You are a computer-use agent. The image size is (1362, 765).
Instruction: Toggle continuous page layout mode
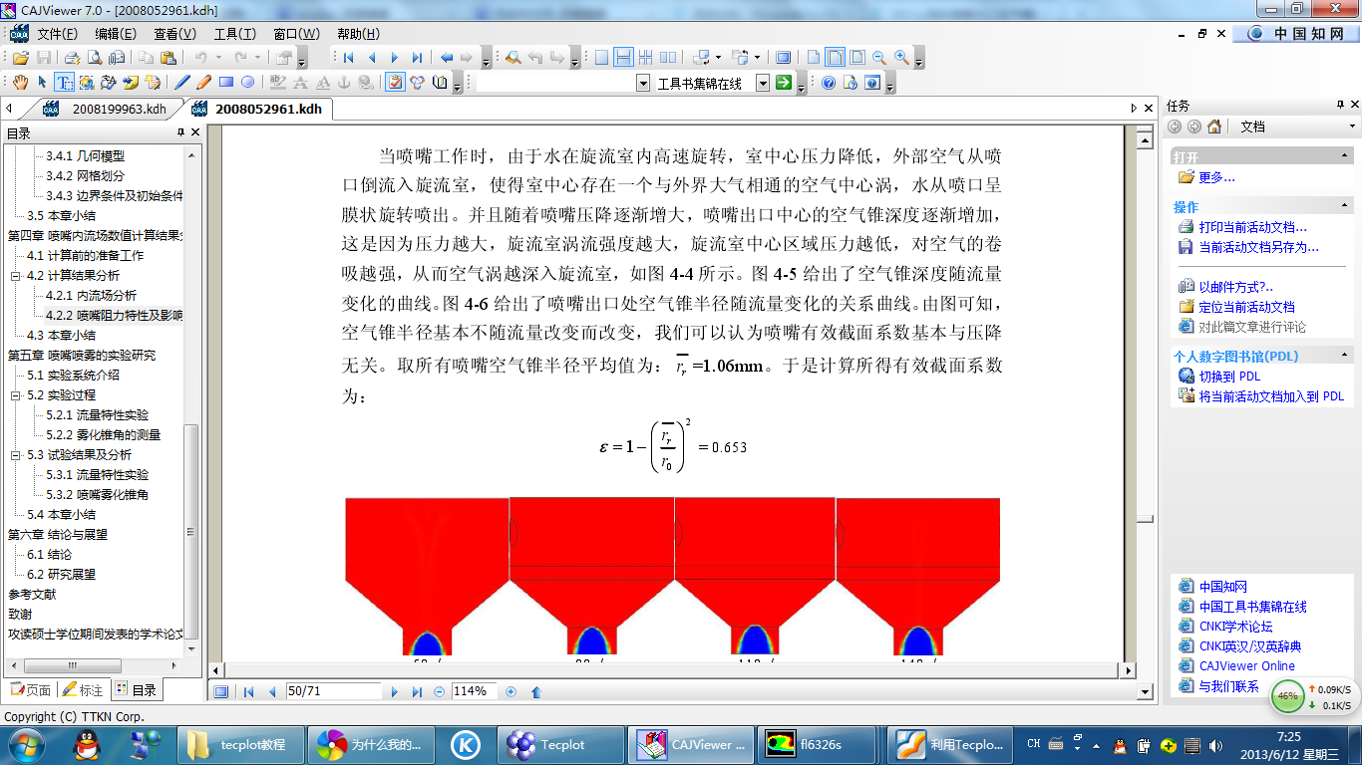(623, 58)
